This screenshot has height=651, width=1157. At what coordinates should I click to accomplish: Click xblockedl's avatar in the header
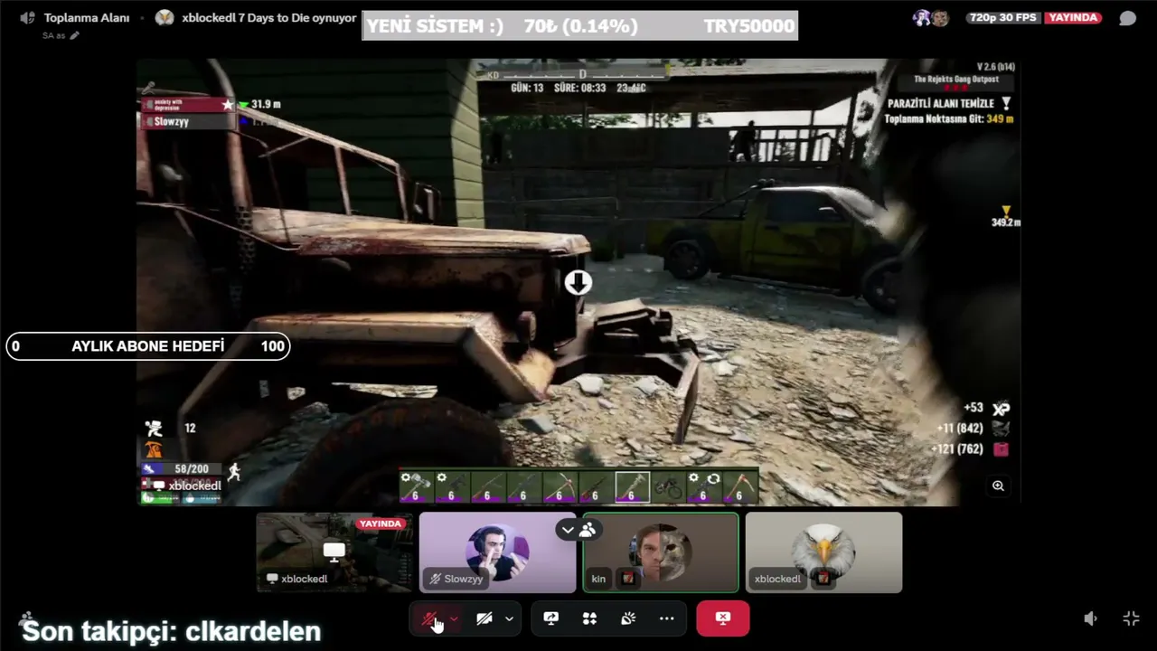pos(165,17)
